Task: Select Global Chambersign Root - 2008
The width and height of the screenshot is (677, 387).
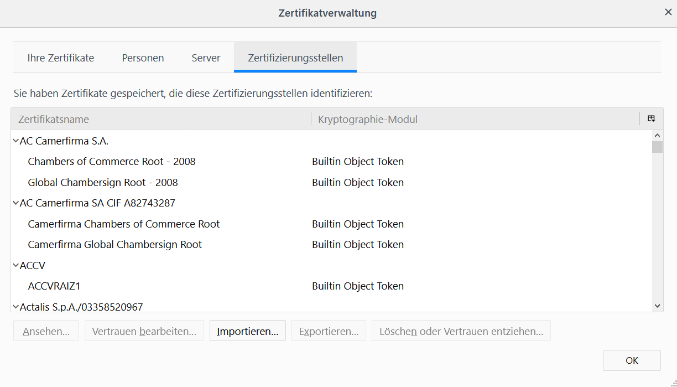Action: (103, 182)
